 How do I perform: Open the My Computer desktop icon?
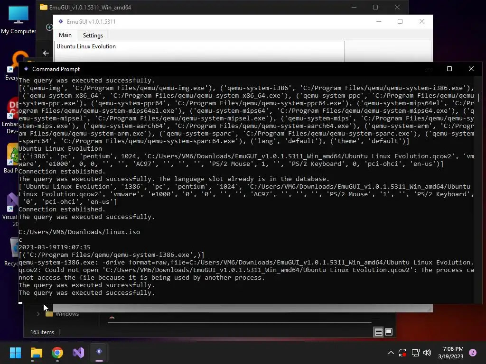19,19
